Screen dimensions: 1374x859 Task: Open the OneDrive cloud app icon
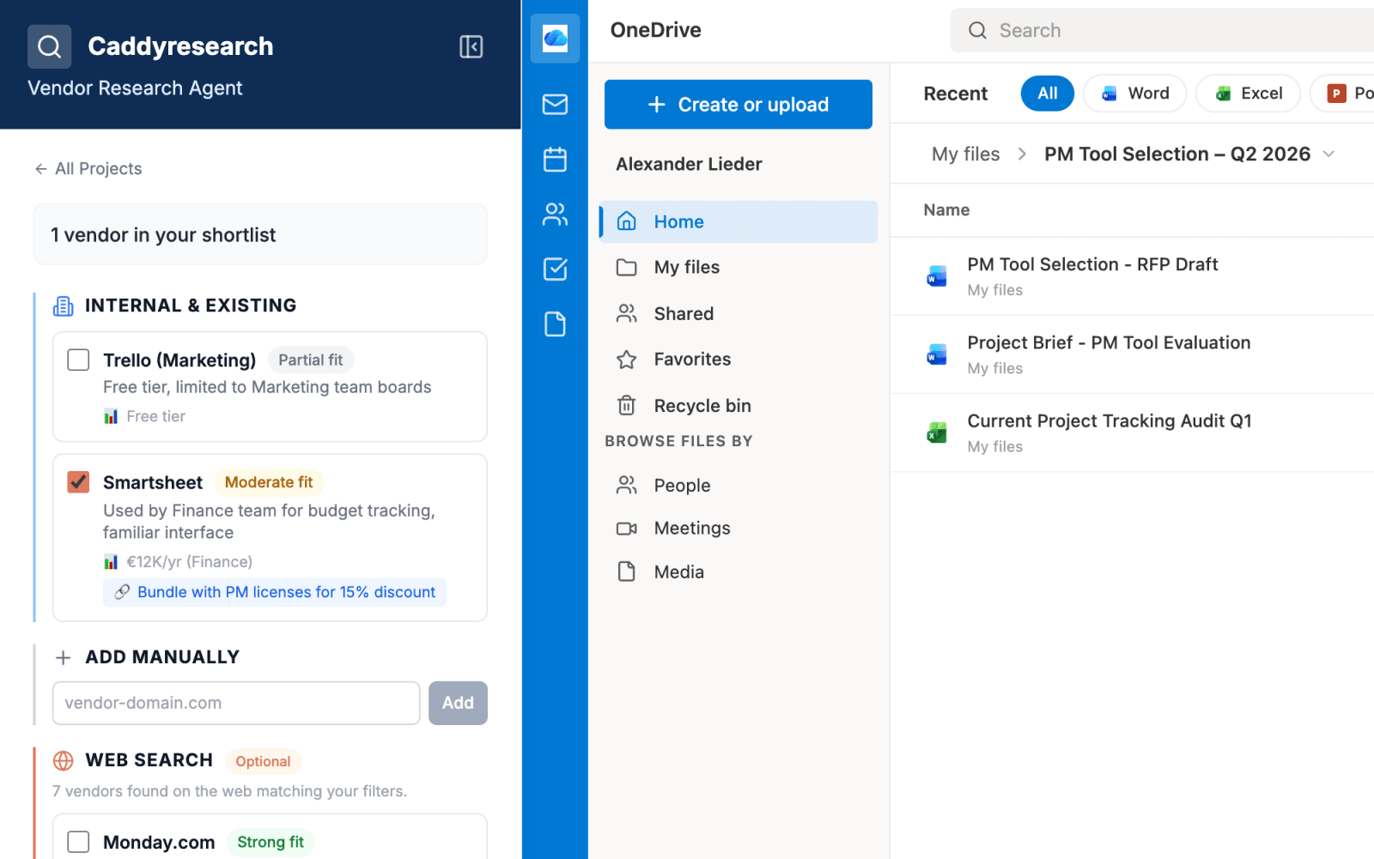pyautogui.click(x=555, y=38)
